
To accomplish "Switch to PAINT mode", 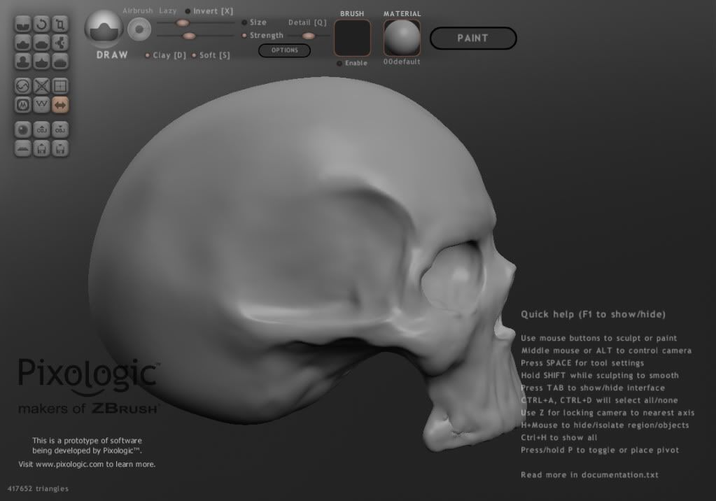I will click(x=472, y=38).
